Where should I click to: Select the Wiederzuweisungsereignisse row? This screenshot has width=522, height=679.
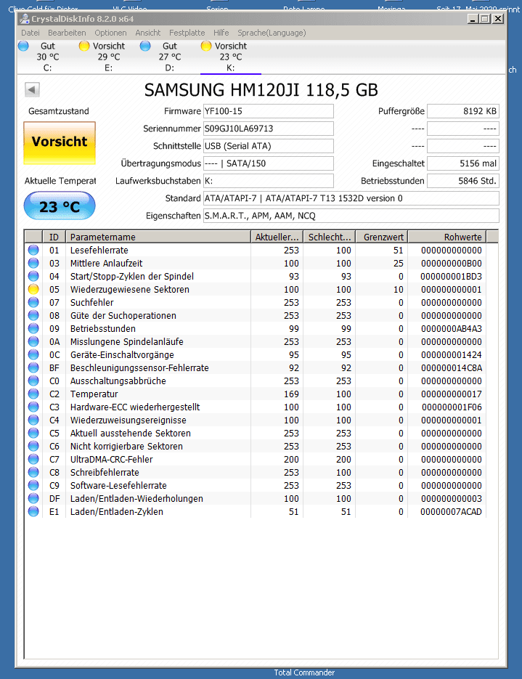pyautogui.click(x=256, y=420)
